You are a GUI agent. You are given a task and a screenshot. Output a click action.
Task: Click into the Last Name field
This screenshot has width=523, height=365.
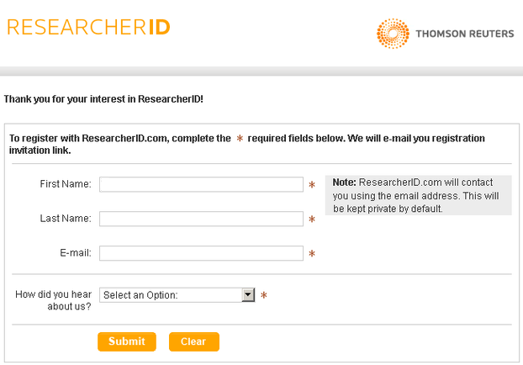(201, 219)
